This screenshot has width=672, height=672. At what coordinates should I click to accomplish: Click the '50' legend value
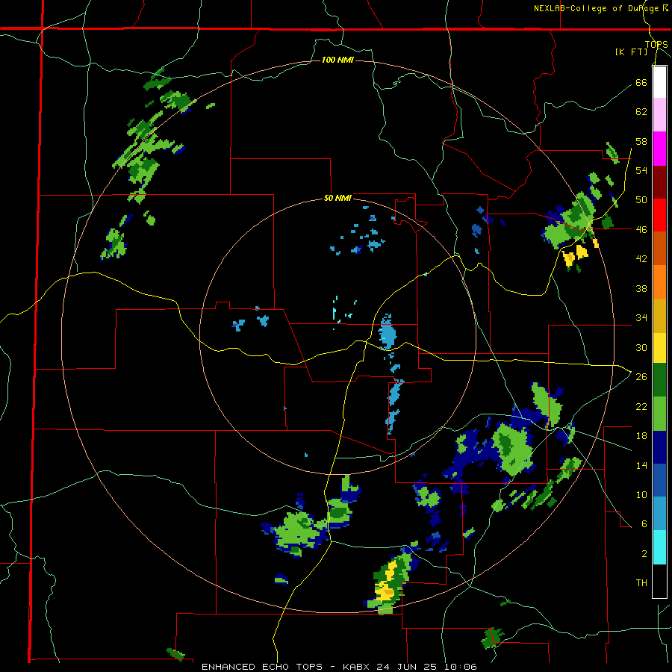click(641, 199)
